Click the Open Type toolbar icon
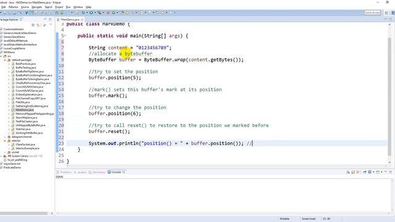This screenshot has width=395, height=222. (122, 12)
